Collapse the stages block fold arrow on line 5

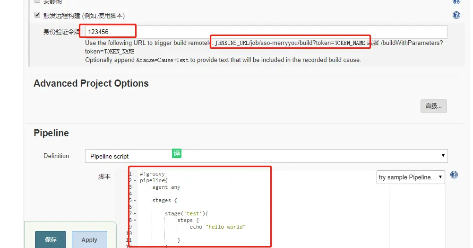[135, 201]
